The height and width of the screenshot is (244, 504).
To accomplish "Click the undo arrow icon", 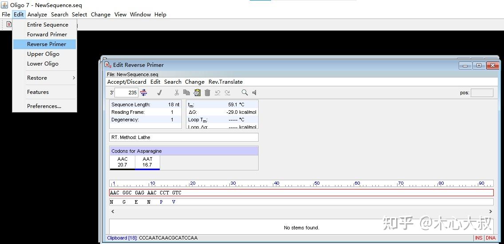I will 217,93.
